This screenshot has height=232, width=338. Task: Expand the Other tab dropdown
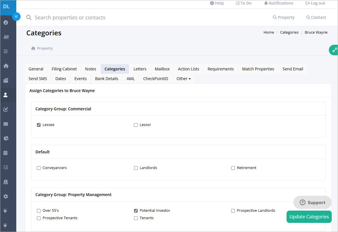pos(184,79)
